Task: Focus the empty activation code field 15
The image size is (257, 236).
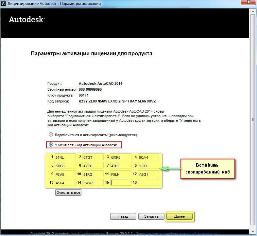Action: click(x=121, y=183)
